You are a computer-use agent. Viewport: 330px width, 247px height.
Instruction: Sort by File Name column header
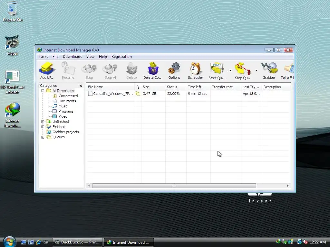click(x=111, y=87)
